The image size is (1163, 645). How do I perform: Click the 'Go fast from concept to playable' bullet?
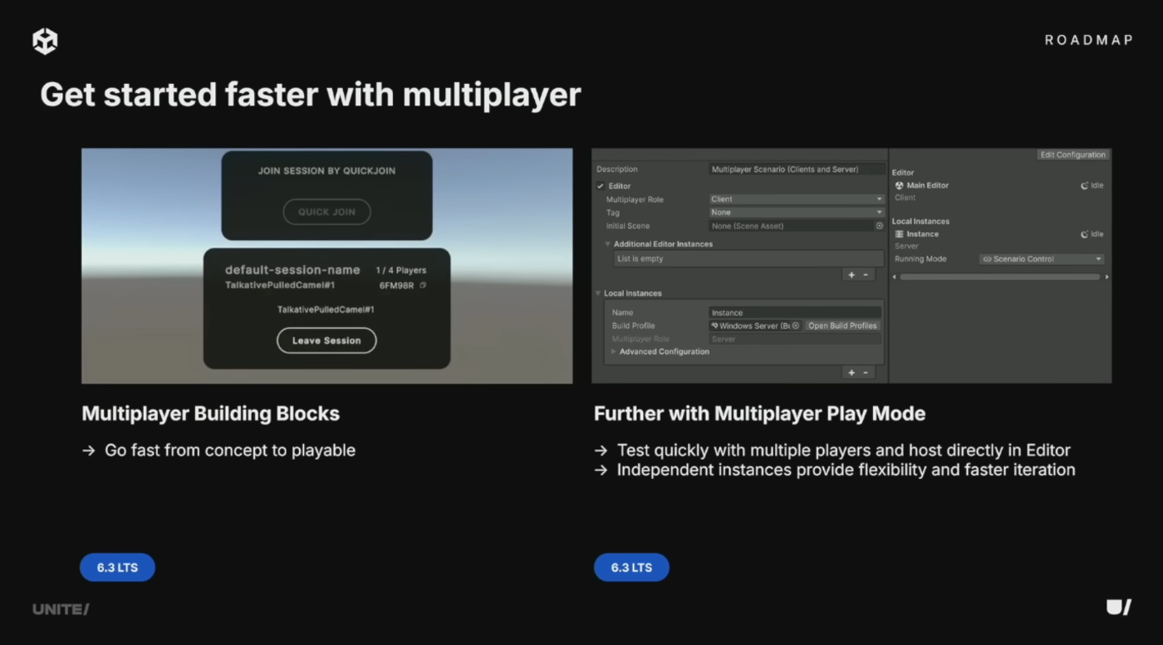coord(230,451)
